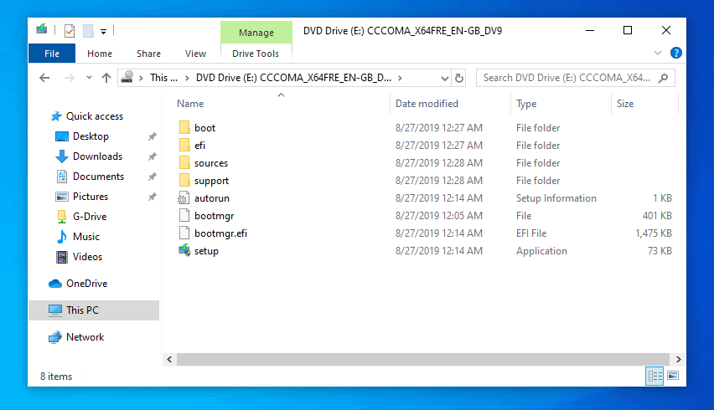This screenshot has height=410, width=714.
Task: Sort by the Type column header
Action: (526, 104)
